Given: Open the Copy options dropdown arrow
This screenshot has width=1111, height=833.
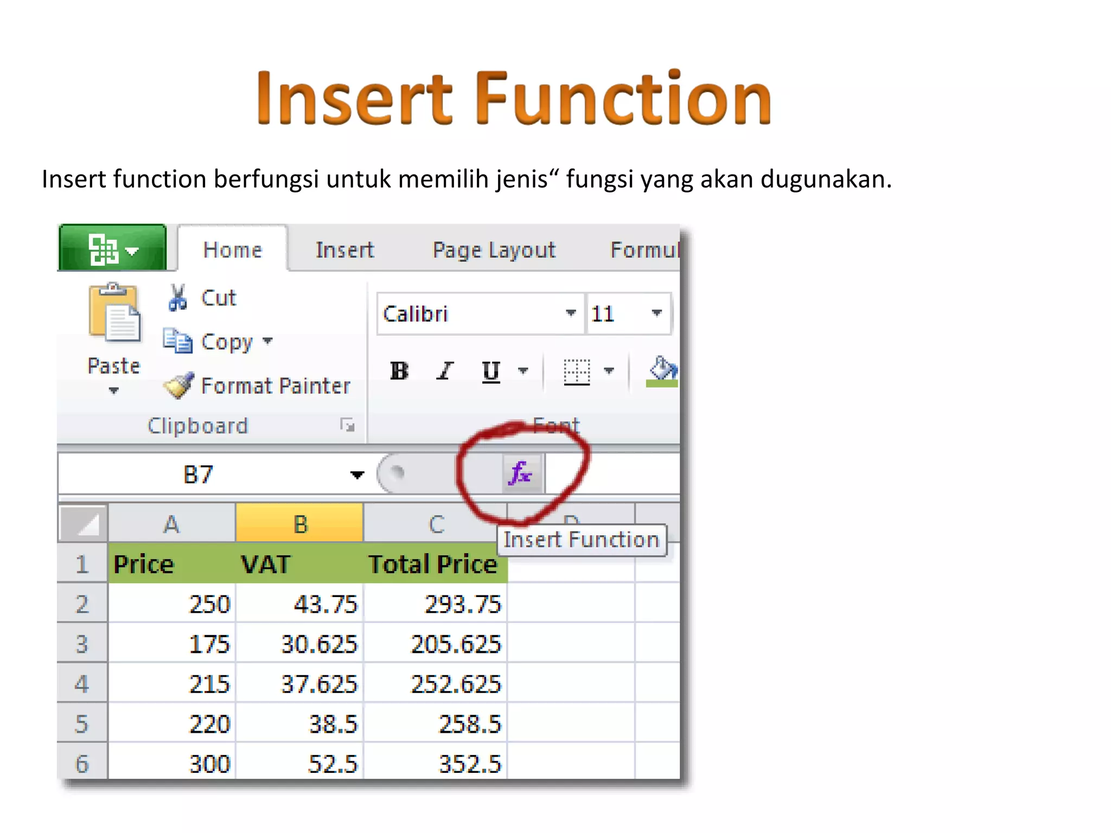Looking at the screenshot, I should tap(267, 341).
